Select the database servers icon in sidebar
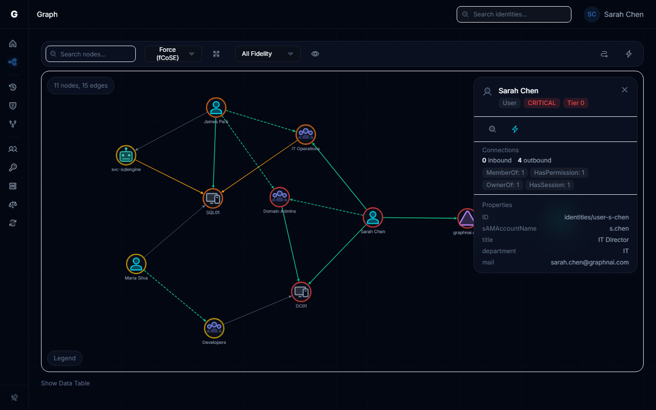Viewport: 656px width, 410px height. point(13,186)
